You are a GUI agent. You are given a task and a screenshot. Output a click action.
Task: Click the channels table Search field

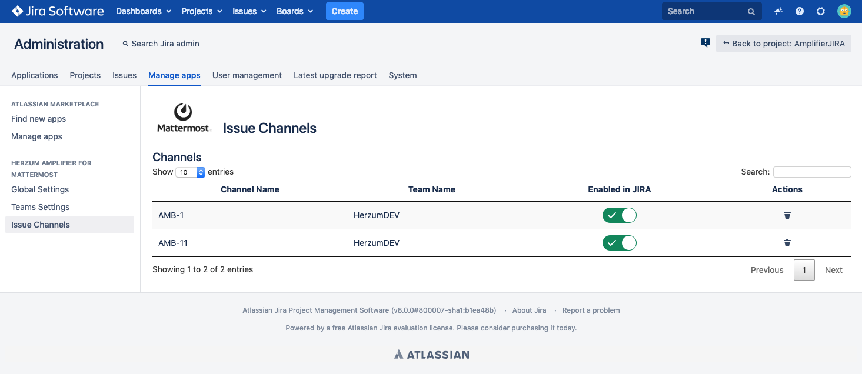(811, 172)
